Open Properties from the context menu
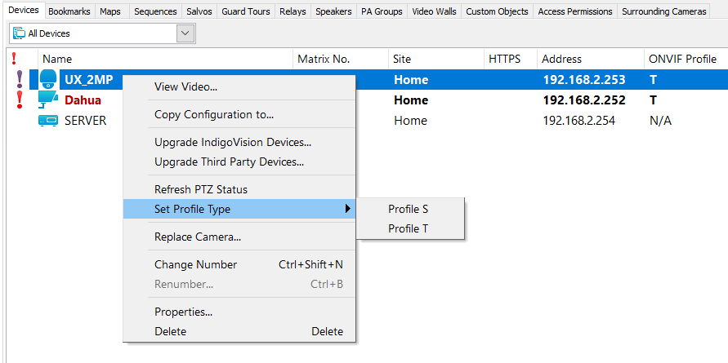 184,312
